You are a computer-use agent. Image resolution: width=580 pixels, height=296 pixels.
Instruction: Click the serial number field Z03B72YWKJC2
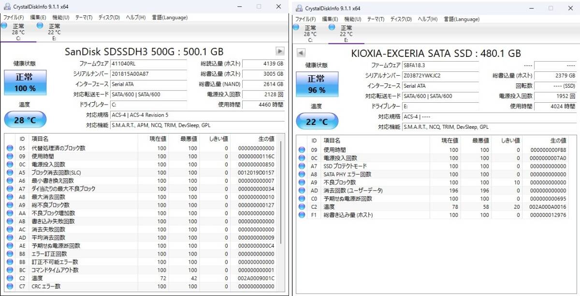click(440, 76)
